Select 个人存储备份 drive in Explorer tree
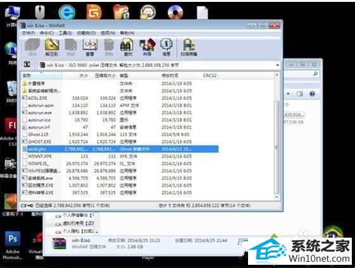The width and height of the screenshot is (355, 268). click(75, 215)
